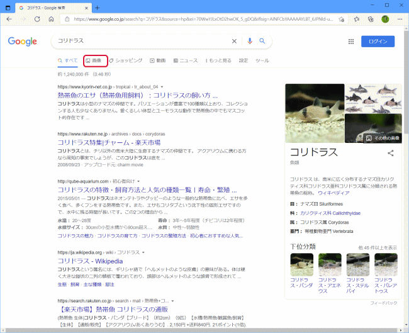Switch to the ニュース tab
This screenshot has height=333, width=409.
186,60
